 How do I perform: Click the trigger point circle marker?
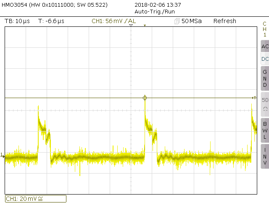point(145,98)
